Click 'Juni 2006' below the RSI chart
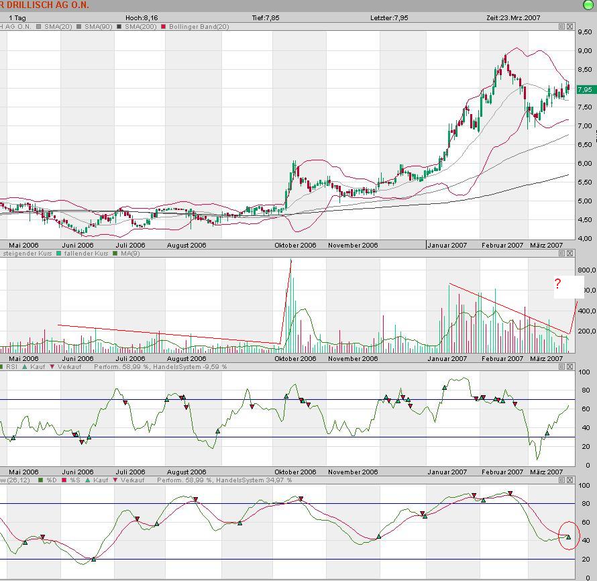The height and width of the screenshot is (581, 597). tap(78, 472)
